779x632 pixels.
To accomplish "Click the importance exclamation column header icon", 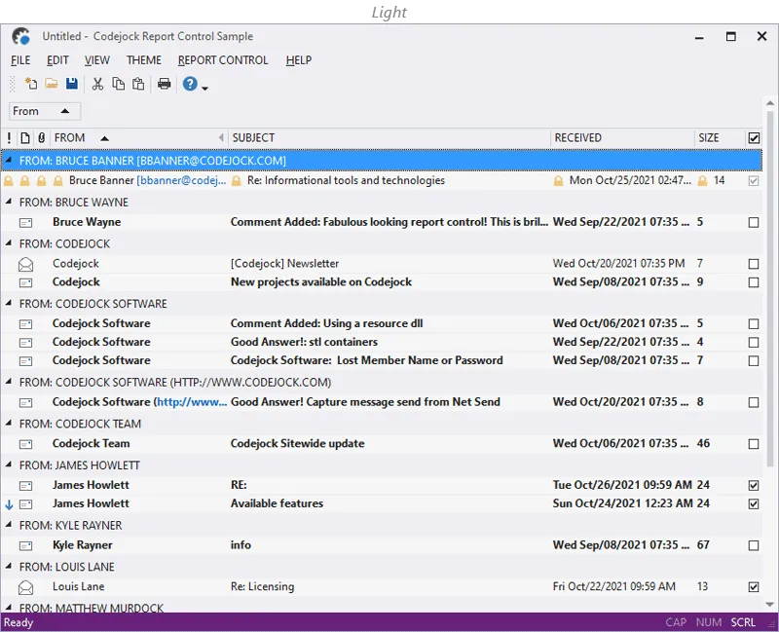I will coord(9,137).
